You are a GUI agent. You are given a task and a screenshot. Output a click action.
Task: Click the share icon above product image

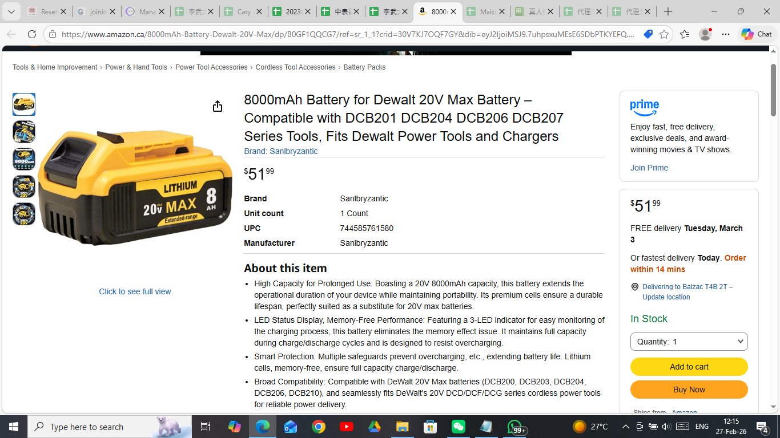click(218, 107)
